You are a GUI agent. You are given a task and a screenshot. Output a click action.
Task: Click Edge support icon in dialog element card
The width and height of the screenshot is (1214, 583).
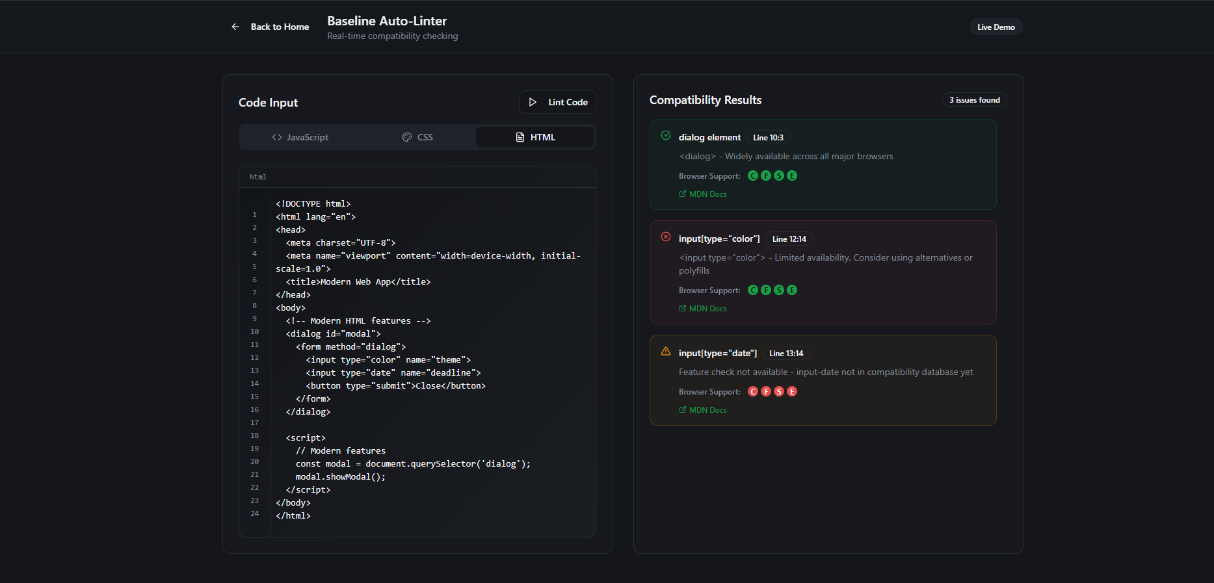click(792, 175)
